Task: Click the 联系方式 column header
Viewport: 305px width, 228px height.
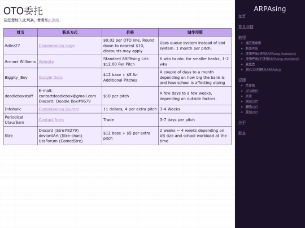Action: [69, 33]
